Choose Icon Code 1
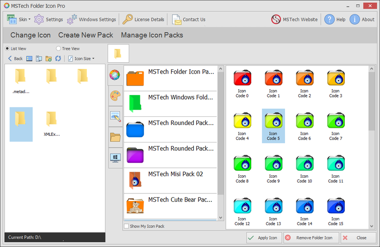Viewport: 380px width, 247px height. click(x=274, y=84)
